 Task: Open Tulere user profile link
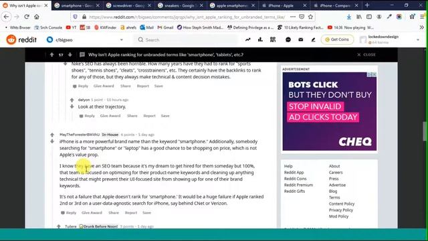click(71, 226)
